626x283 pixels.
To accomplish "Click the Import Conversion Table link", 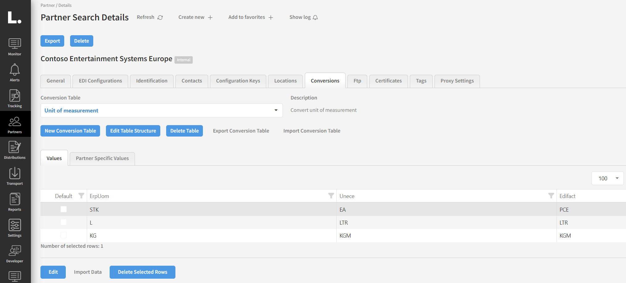I will pyautogui.click(x=312, y=131).
